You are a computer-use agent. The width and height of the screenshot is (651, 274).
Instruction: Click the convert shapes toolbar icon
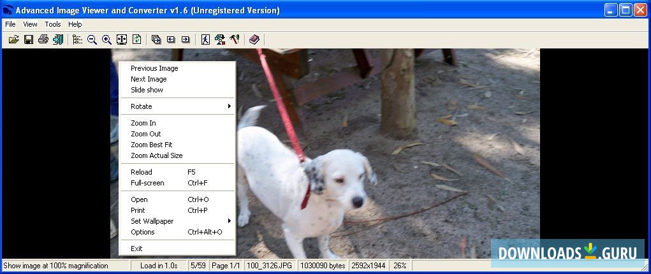pyautogui.click(x=220, y=40)
